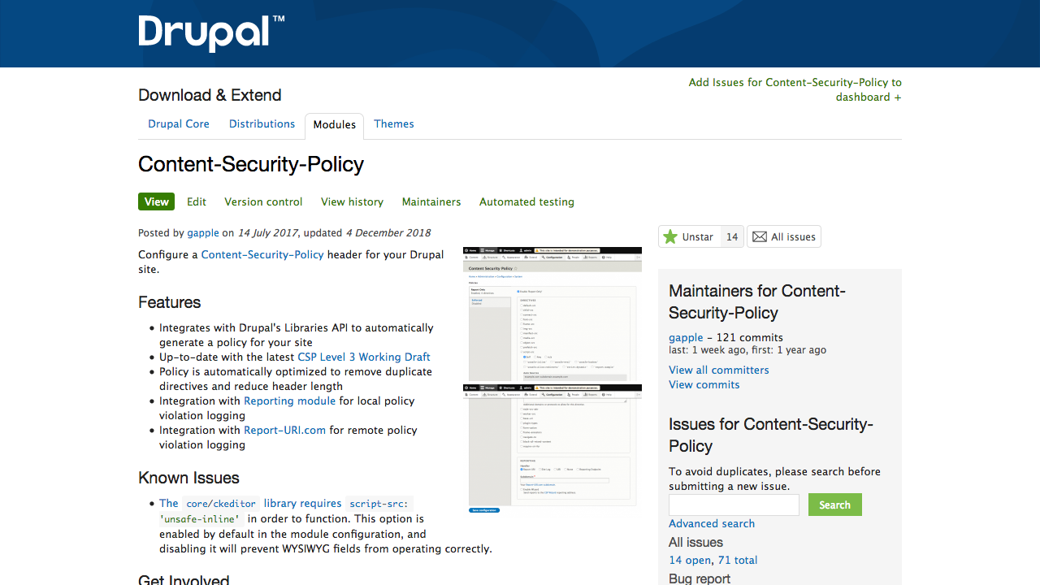Go to the Version control tab
This screenshot has height=585, width=1040.
(263, 201)
